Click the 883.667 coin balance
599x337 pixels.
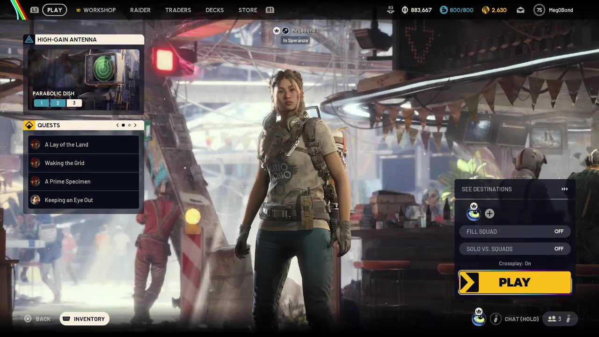click(421, 10)
